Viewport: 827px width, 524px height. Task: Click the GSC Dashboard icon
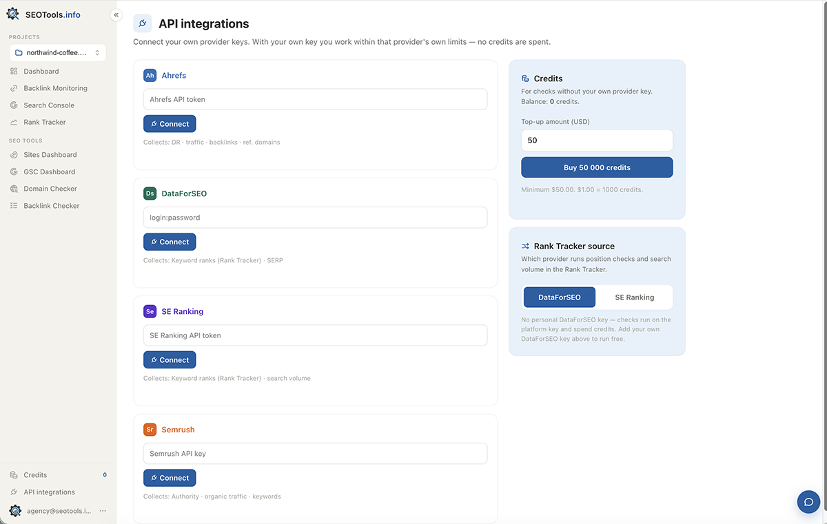click(x=14, y=171)
